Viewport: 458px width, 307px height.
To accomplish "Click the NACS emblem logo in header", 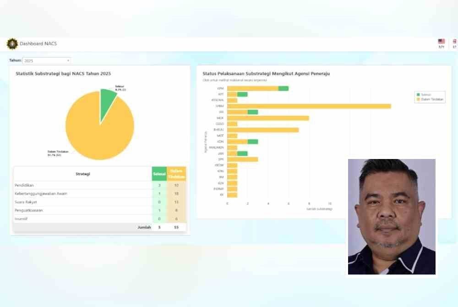I will click(x=11, y=44).
